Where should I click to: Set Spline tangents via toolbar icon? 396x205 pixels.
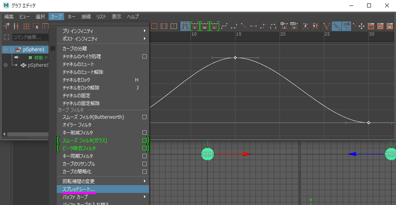click(x=224, y=26)
